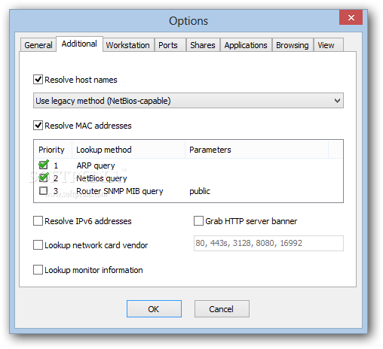The image size is (383, 349).
Task: Click the HTTP ports input field
Action: [x=268, y=243]
